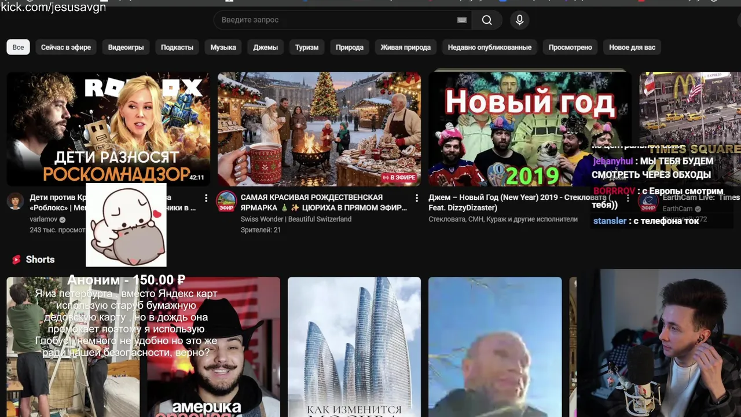Select the "Природа" filter chip
The height and width of the screenshot is (417, 741).
click(x=350, y=47)
